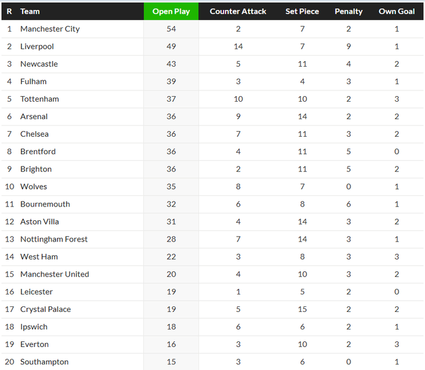425x370 pixels.
Task: Open the Manchester United team link
Action: [54, 274]
